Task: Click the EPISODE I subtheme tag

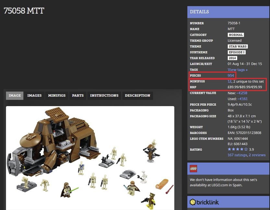Action: (237, 52)
